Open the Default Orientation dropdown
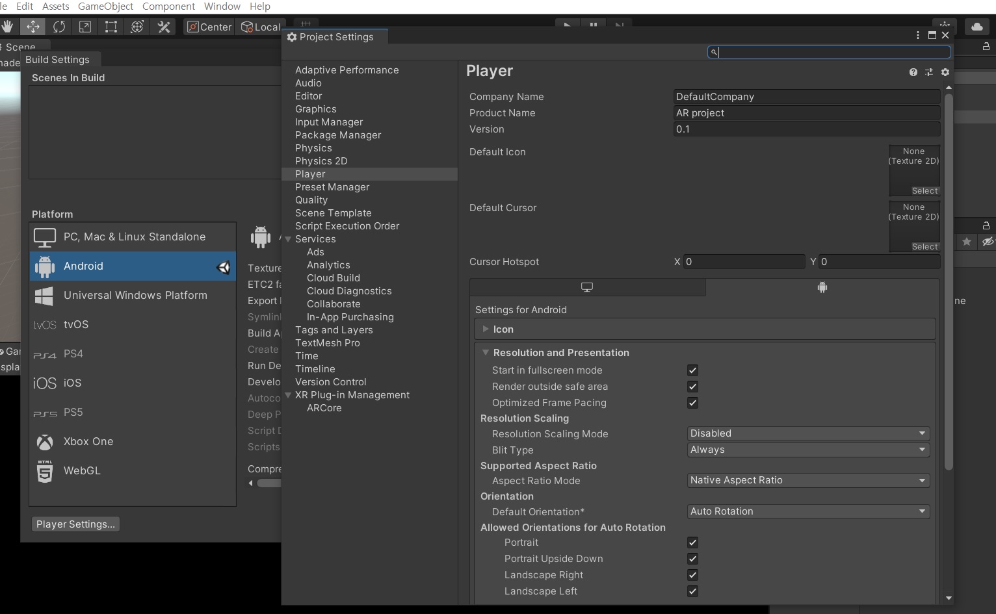 click(x=808, y=511)
